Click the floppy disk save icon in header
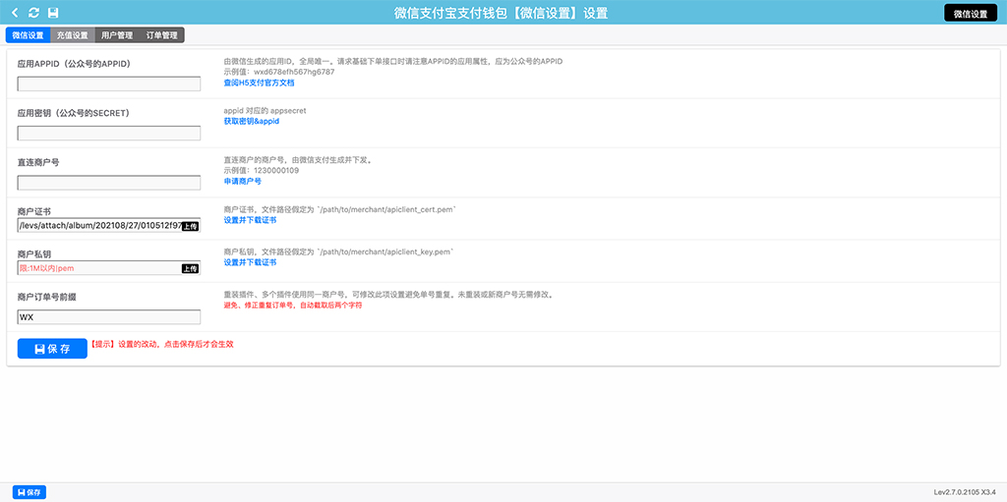This screenshot has width=1007, height=502. coord(53,13)
